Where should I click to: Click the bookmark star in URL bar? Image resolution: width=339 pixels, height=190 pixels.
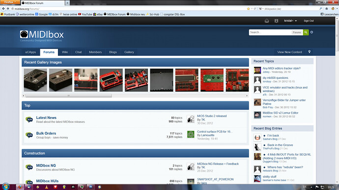point(249,9)
